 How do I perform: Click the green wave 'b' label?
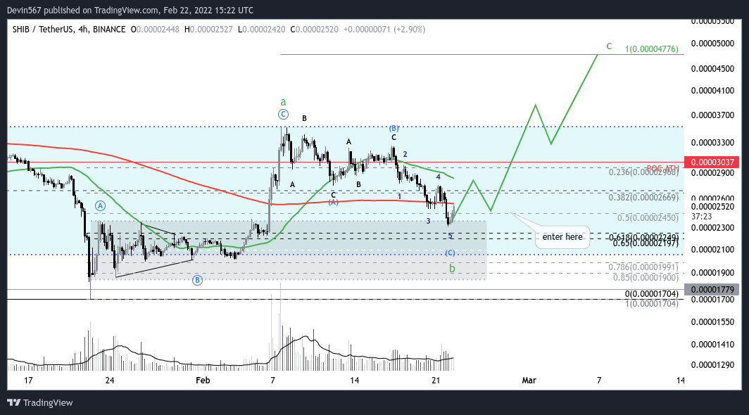[452, 269]
